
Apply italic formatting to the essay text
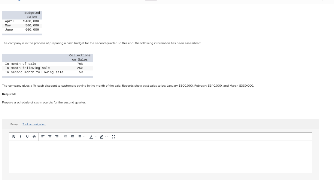(x=20, y=137)
